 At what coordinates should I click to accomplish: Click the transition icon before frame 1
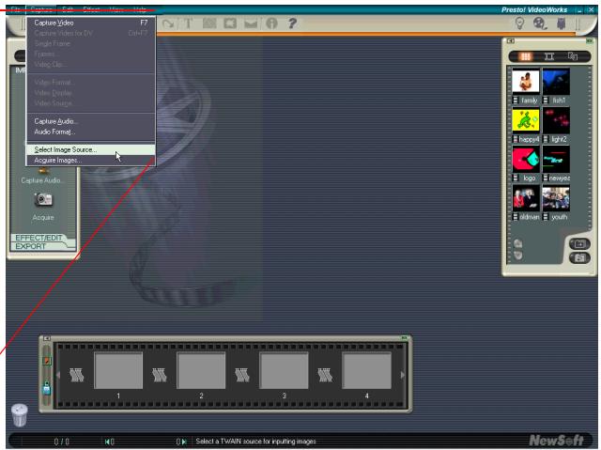pos(77,375)
